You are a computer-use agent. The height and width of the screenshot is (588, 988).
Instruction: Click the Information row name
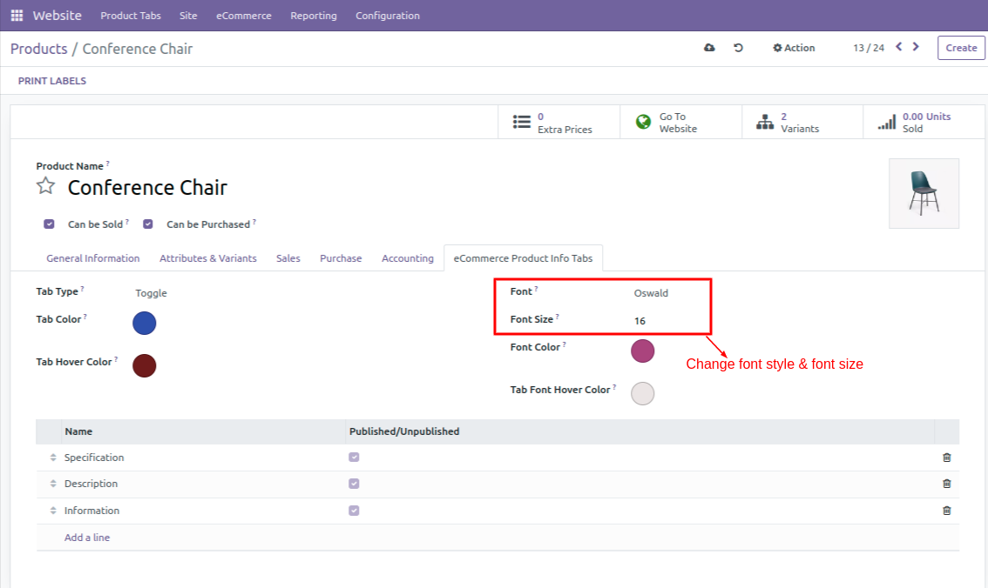pyautogui.click(x=92, y=511)
